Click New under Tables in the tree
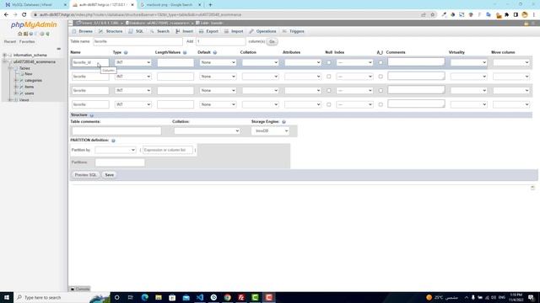This screenshot has width=540, height=303. click(28, 74)
